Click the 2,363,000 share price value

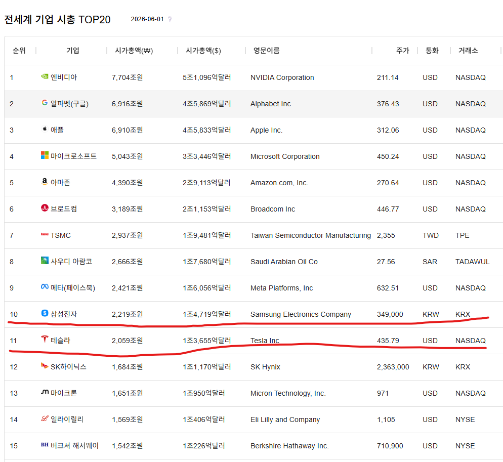393,367
